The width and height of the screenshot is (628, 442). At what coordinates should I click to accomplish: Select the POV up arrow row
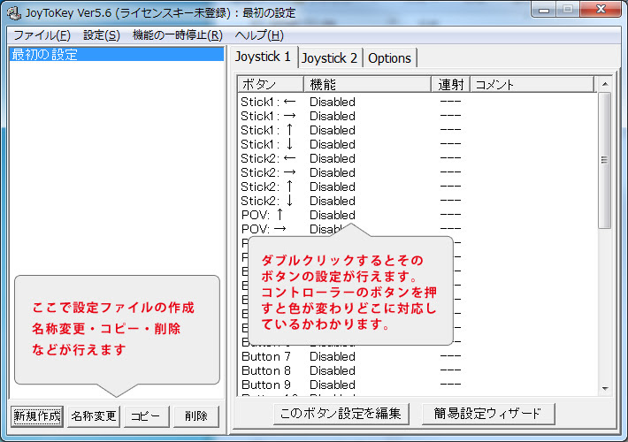pos(417,215)
